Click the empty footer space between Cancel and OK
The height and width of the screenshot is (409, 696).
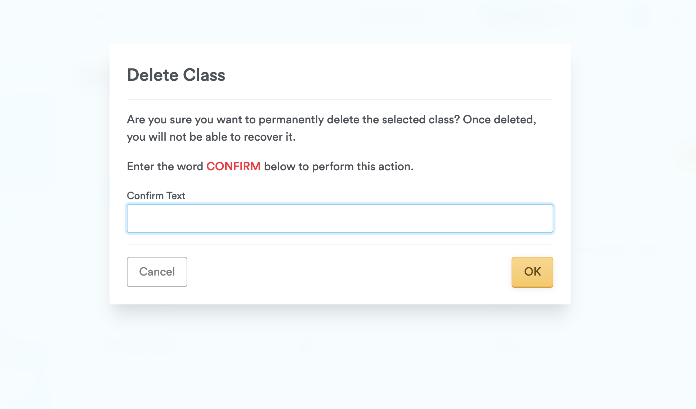349,272
